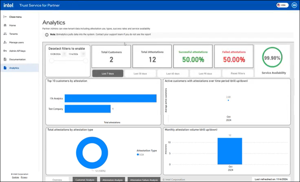This screenshot has width=300, height=182.
Task: Click the Admin API keys key icon
Action: 5,51
